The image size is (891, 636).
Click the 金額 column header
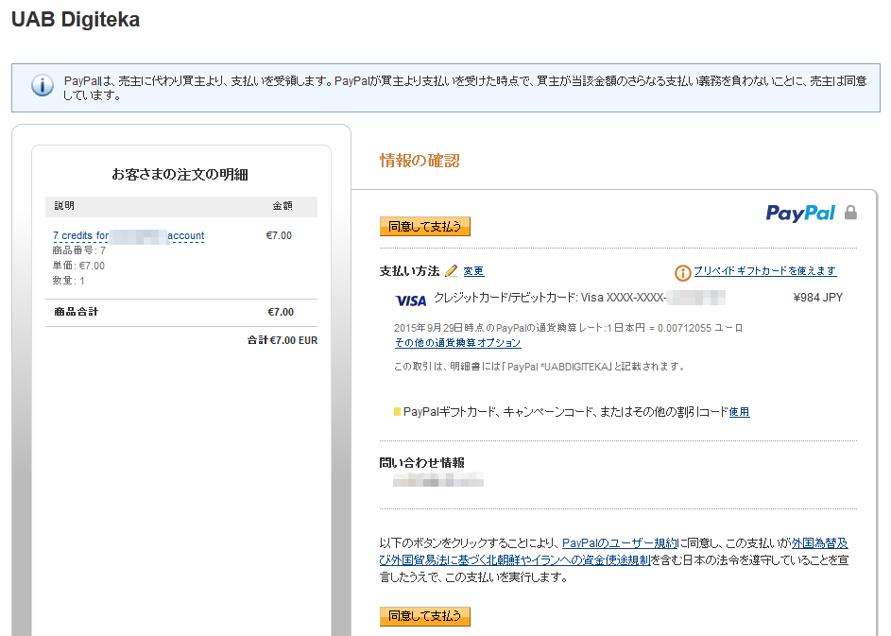coord(283,205)
